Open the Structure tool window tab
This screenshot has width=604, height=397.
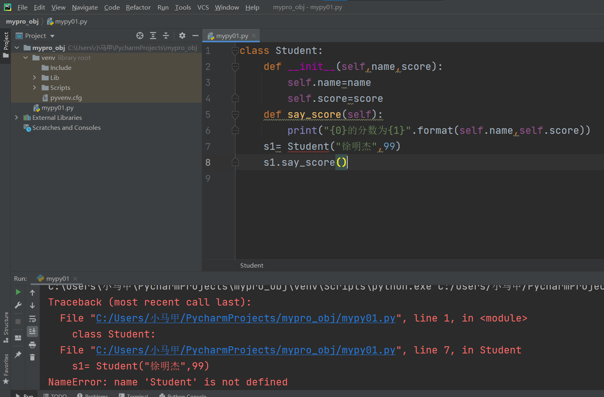6,327
